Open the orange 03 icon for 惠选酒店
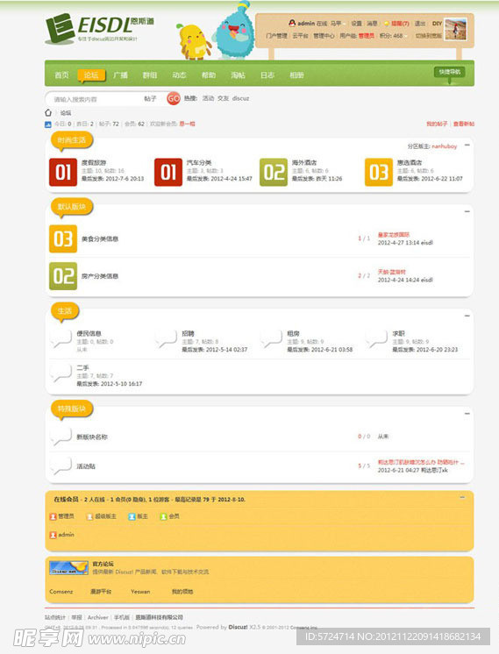Image resolution: width=499 pixels, height=654 pixels. pos(379,172)
